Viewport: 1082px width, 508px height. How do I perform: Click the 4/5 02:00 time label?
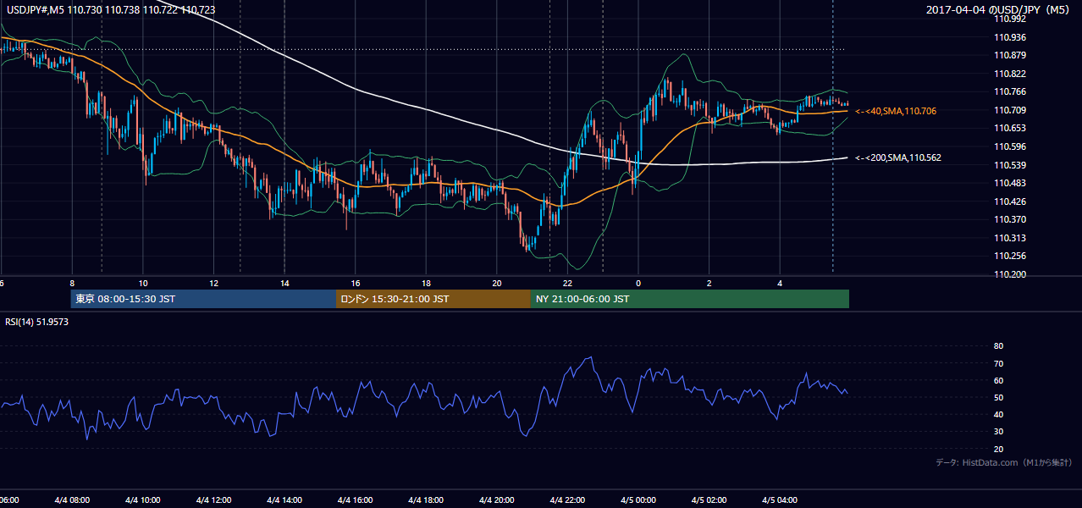tap(709, 500)
